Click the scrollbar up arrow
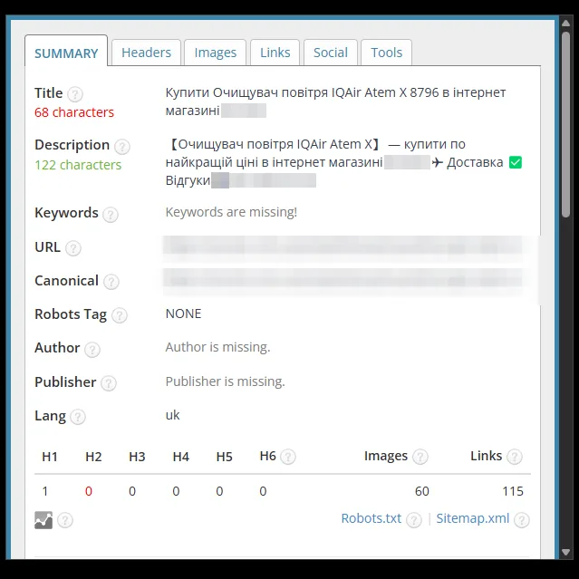The image size is (579, 579). coord(565,23)
